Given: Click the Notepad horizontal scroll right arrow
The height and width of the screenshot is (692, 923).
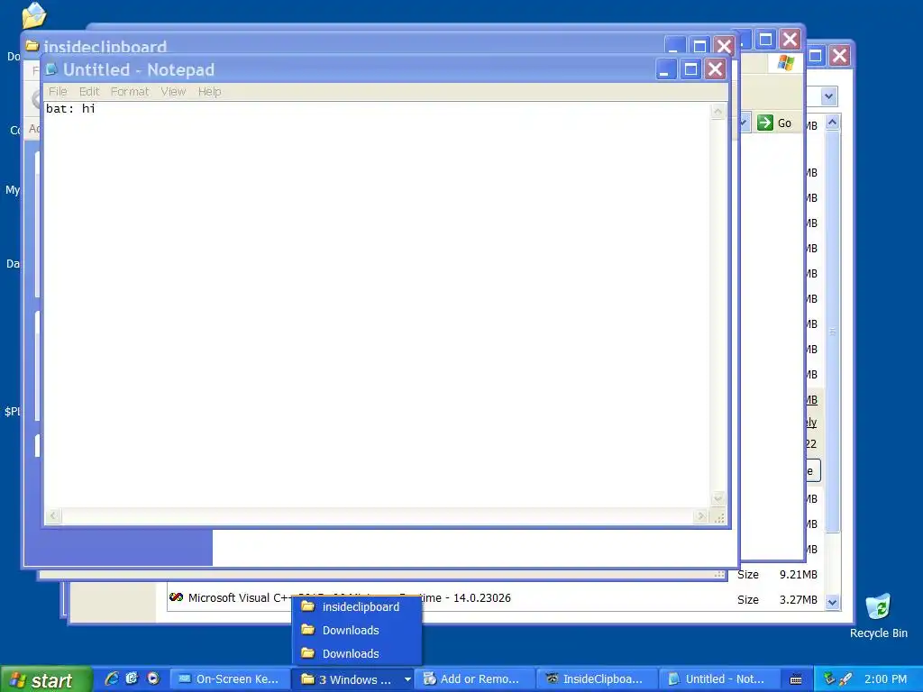Looking at the screenshot, I should click(x=699, y=516).
